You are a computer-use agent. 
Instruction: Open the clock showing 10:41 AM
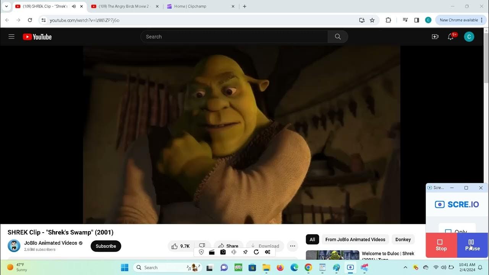pyautogui.click(x=467, y=267)
